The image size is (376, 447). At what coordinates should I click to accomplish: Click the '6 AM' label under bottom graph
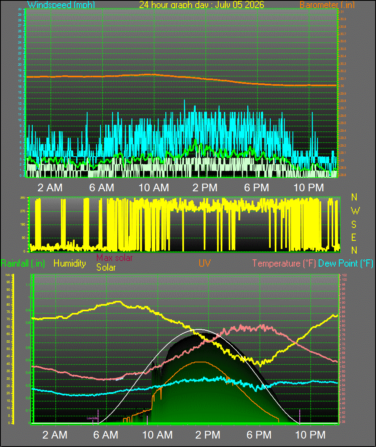(x=106, y=435)
